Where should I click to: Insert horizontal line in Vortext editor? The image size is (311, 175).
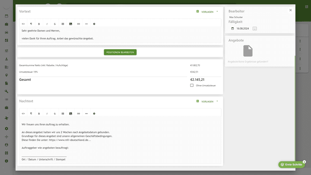pyautogui.click(x=86, y=24)
